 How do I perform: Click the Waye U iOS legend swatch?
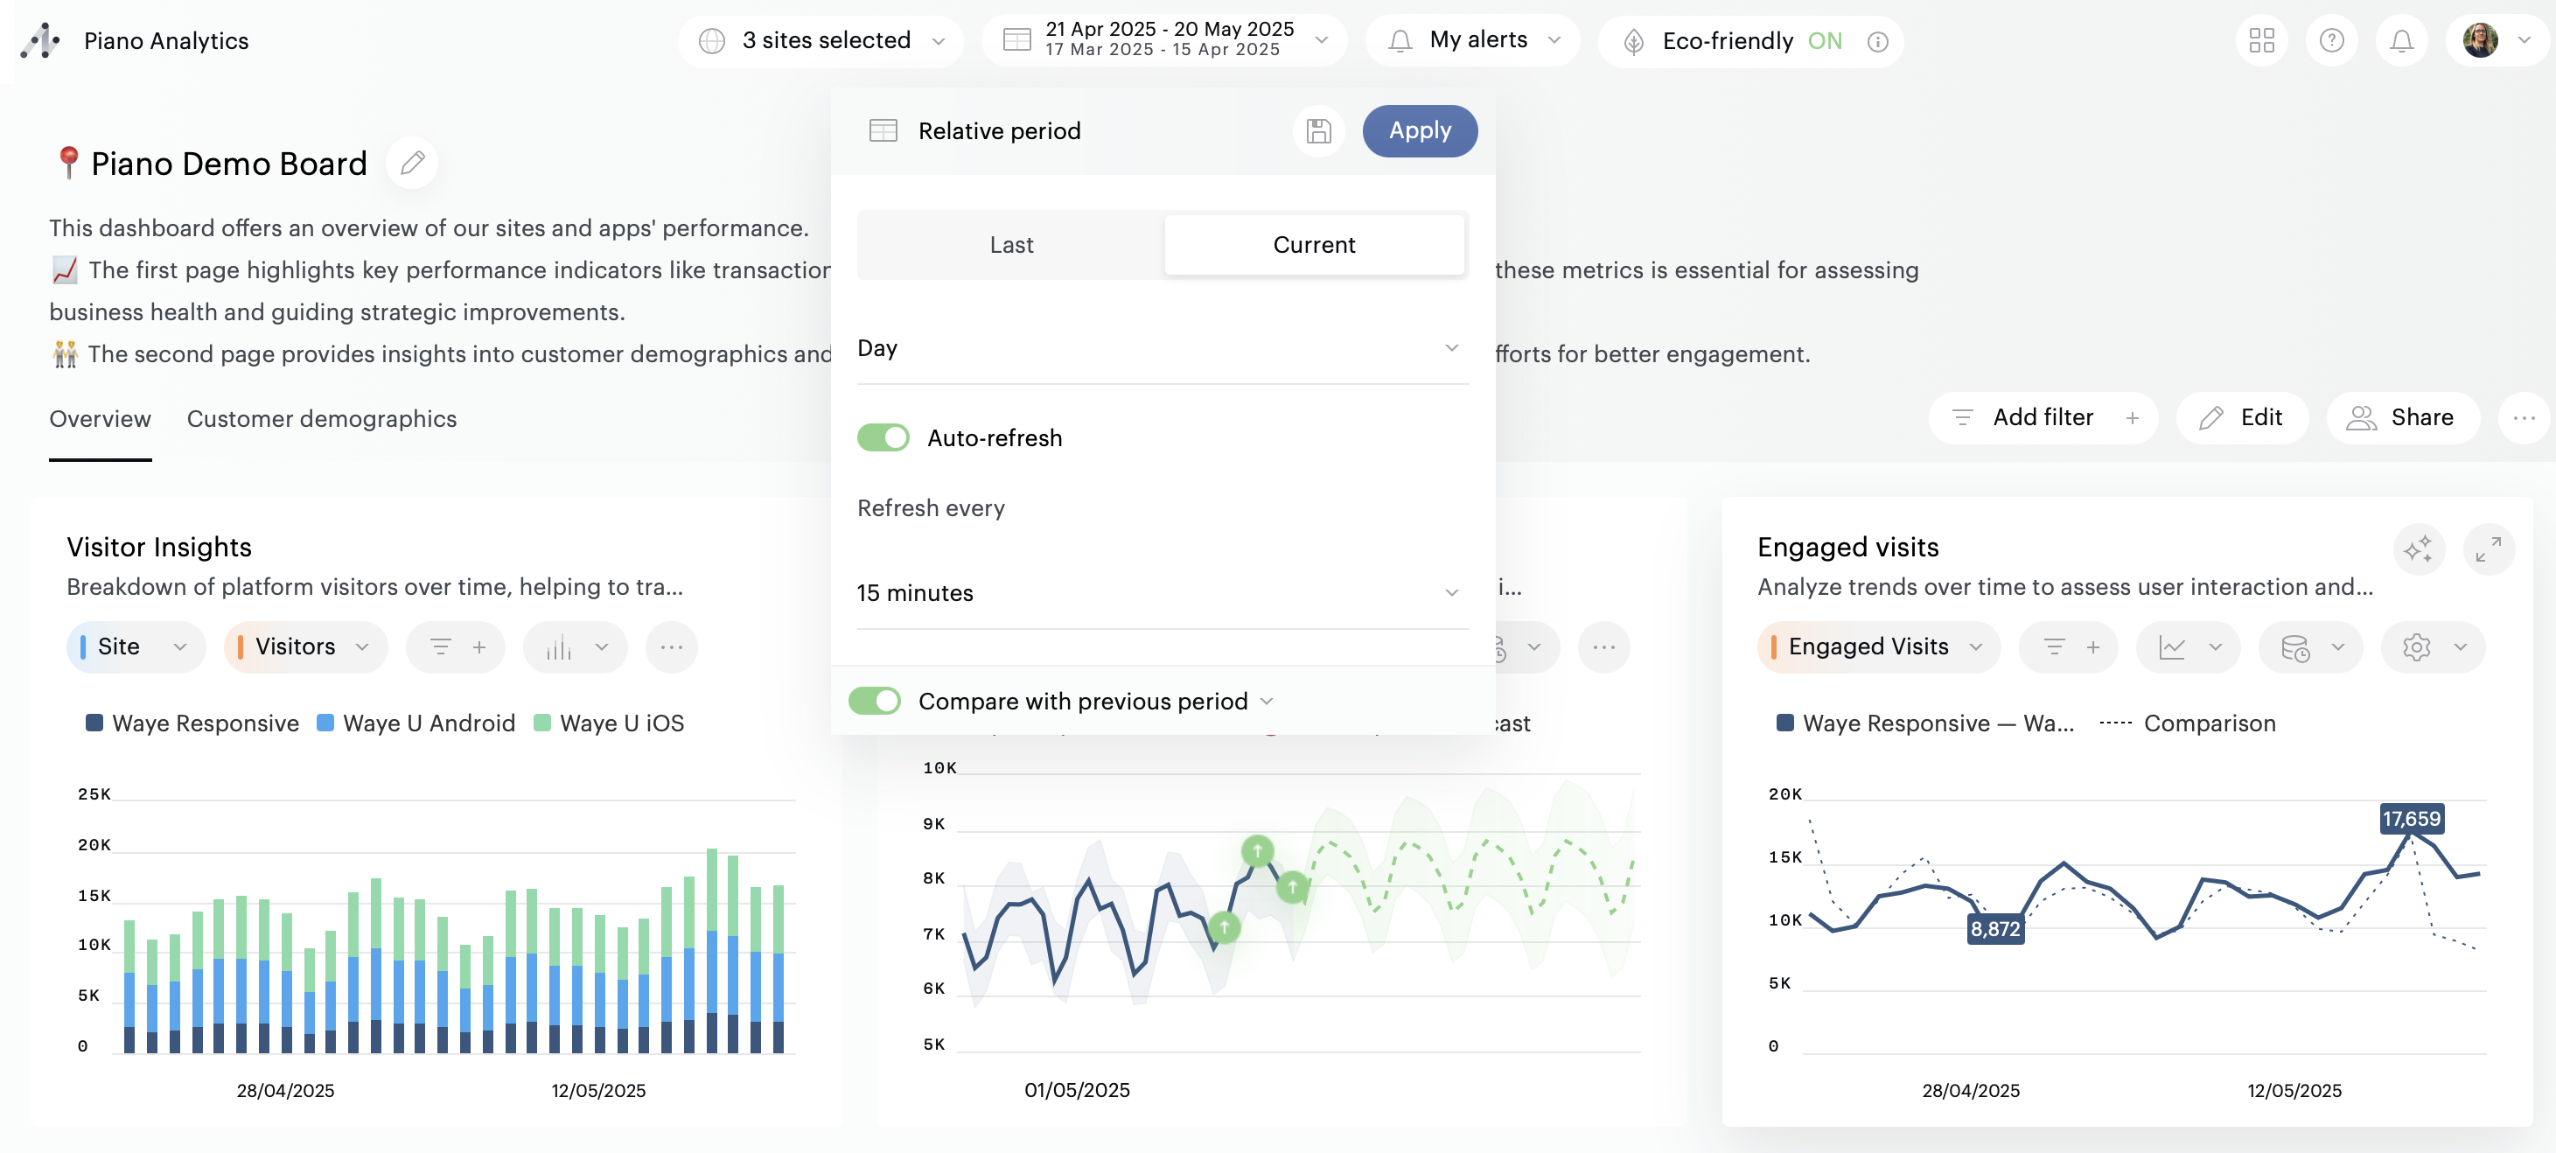click(x=541, y=723)
